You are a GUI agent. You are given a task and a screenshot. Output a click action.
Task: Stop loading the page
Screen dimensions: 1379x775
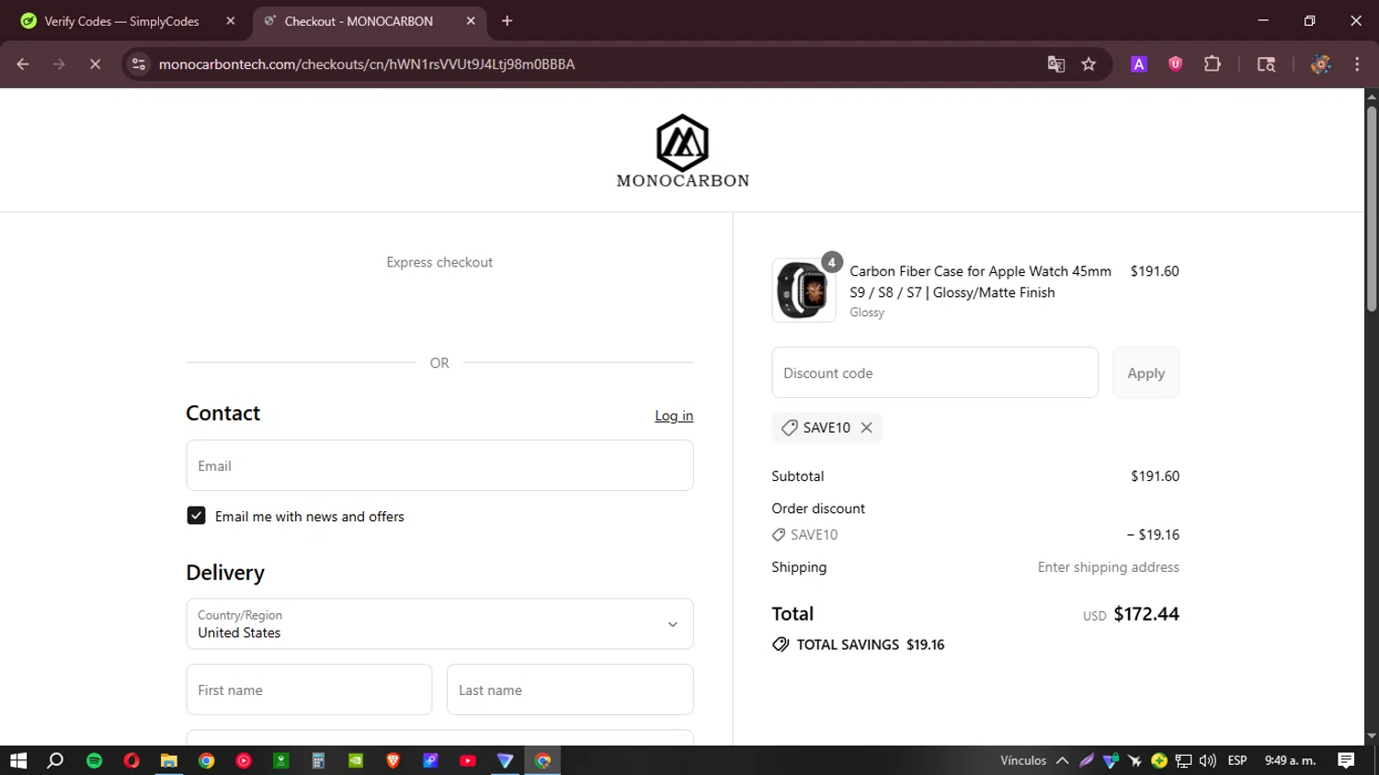[x=95, y=64]
